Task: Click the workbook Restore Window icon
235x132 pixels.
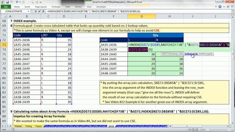Action: click(x=228, y=7)
